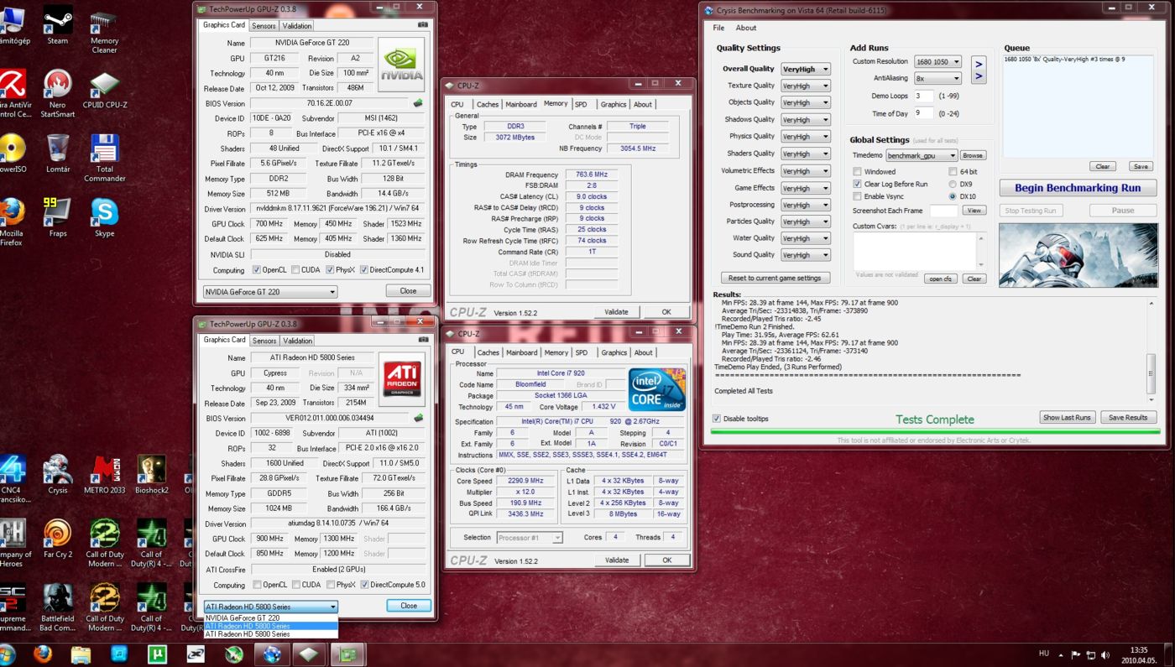
Task: Click the volume speaker tray icon
Action: pos(1104,654)
